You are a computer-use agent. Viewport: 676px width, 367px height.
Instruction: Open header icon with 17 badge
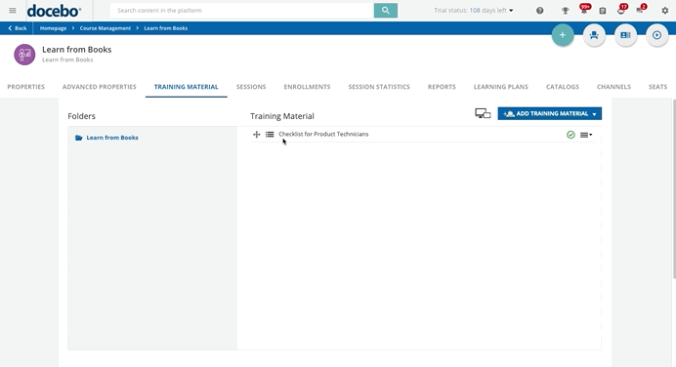(x=621, y=10)
